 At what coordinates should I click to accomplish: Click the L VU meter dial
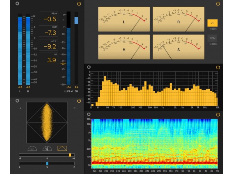124,19
